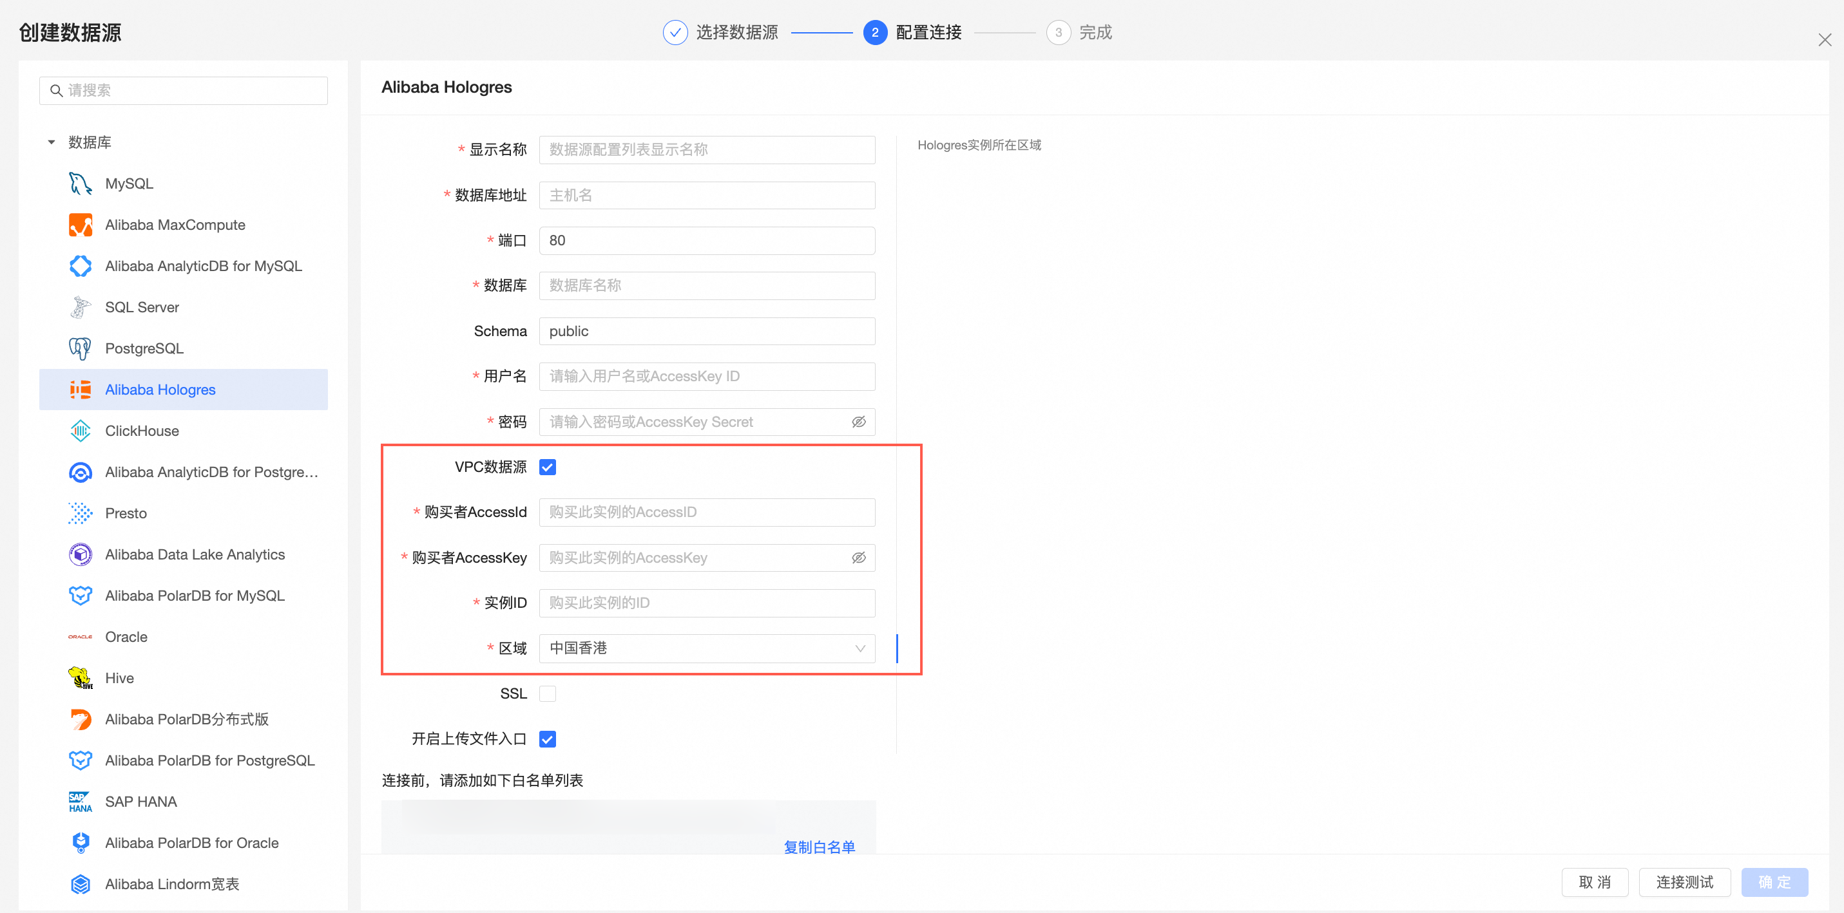This screenshot has height=913, width=1844.
Task: Click the Hive bee icon
Action: tap(80, 677)
